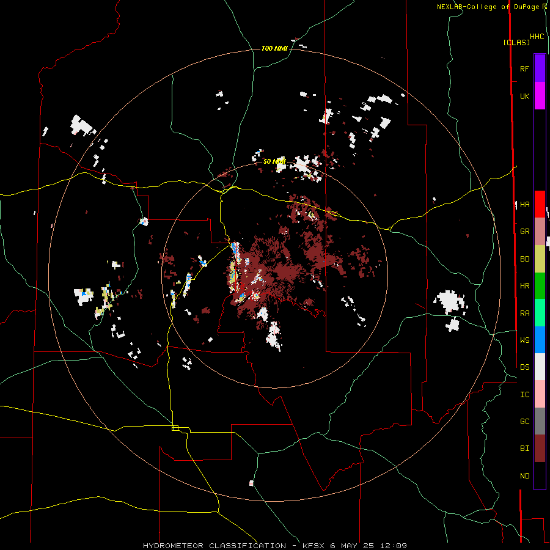Screen dimensions: 550x550
Task: Click the "12:09" timestamp
Action: tap(392, 546)
